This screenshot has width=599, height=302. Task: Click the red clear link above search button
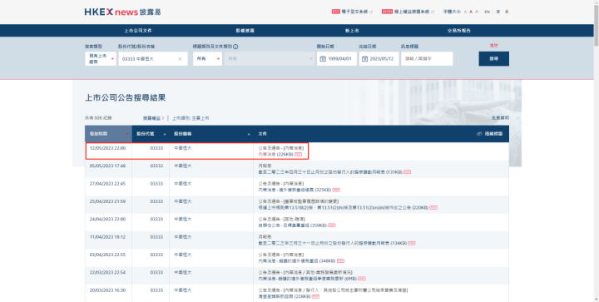pos(494,46)
